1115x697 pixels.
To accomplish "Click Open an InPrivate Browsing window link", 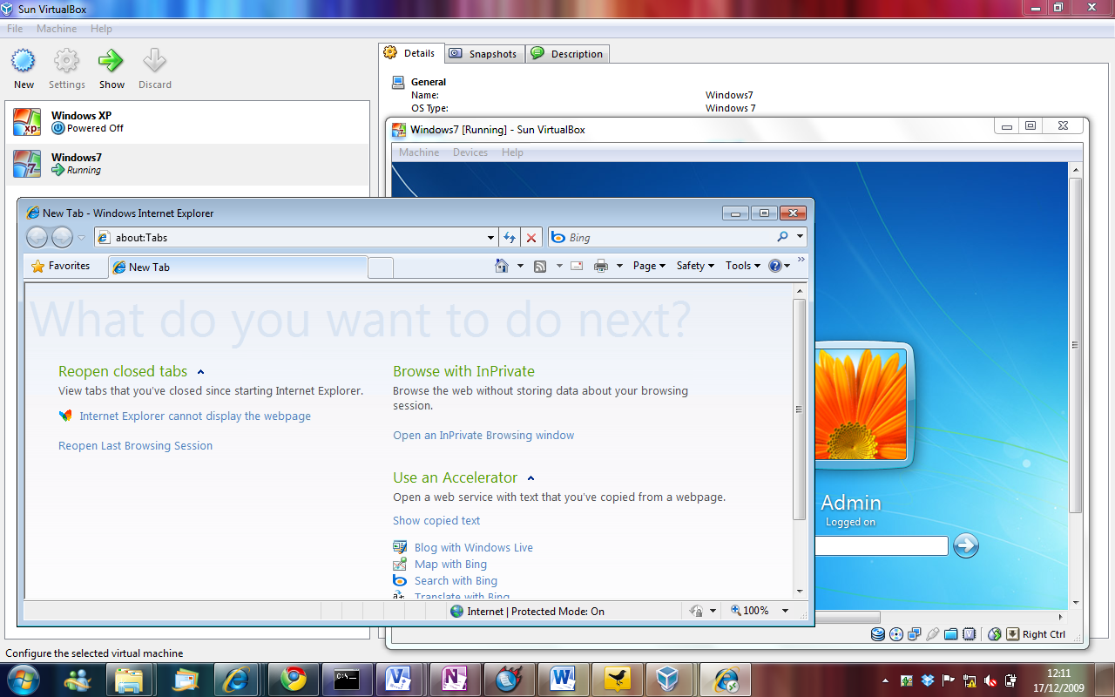I will pos(483,436).
